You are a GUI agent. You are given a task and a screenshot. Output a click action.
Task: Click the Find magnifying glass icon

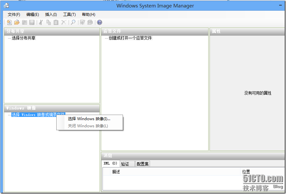(73, 22)
